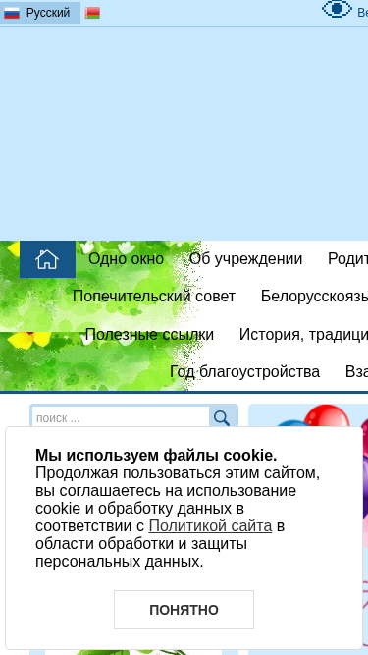Open the partially visible Вза menu item

(356, 372)
